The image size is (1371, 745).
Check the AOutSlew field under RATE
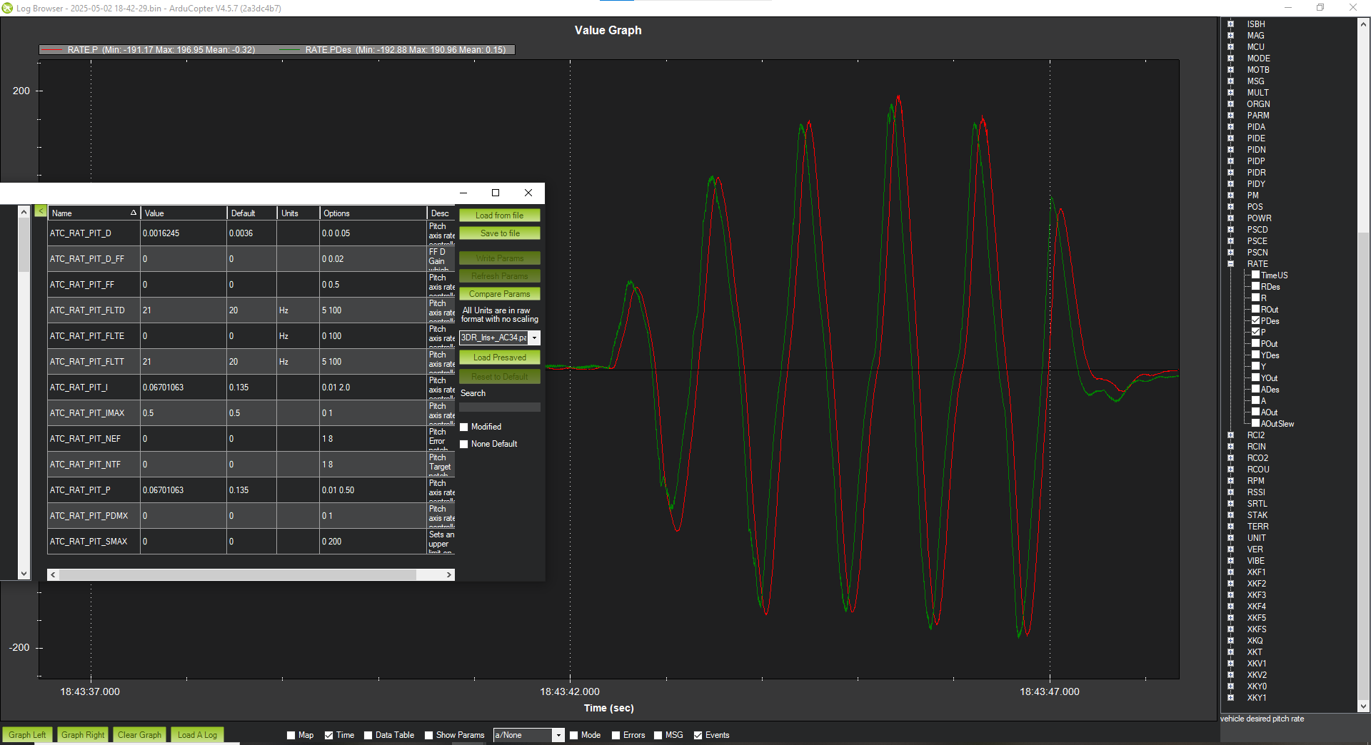[x=1256, y=423]
